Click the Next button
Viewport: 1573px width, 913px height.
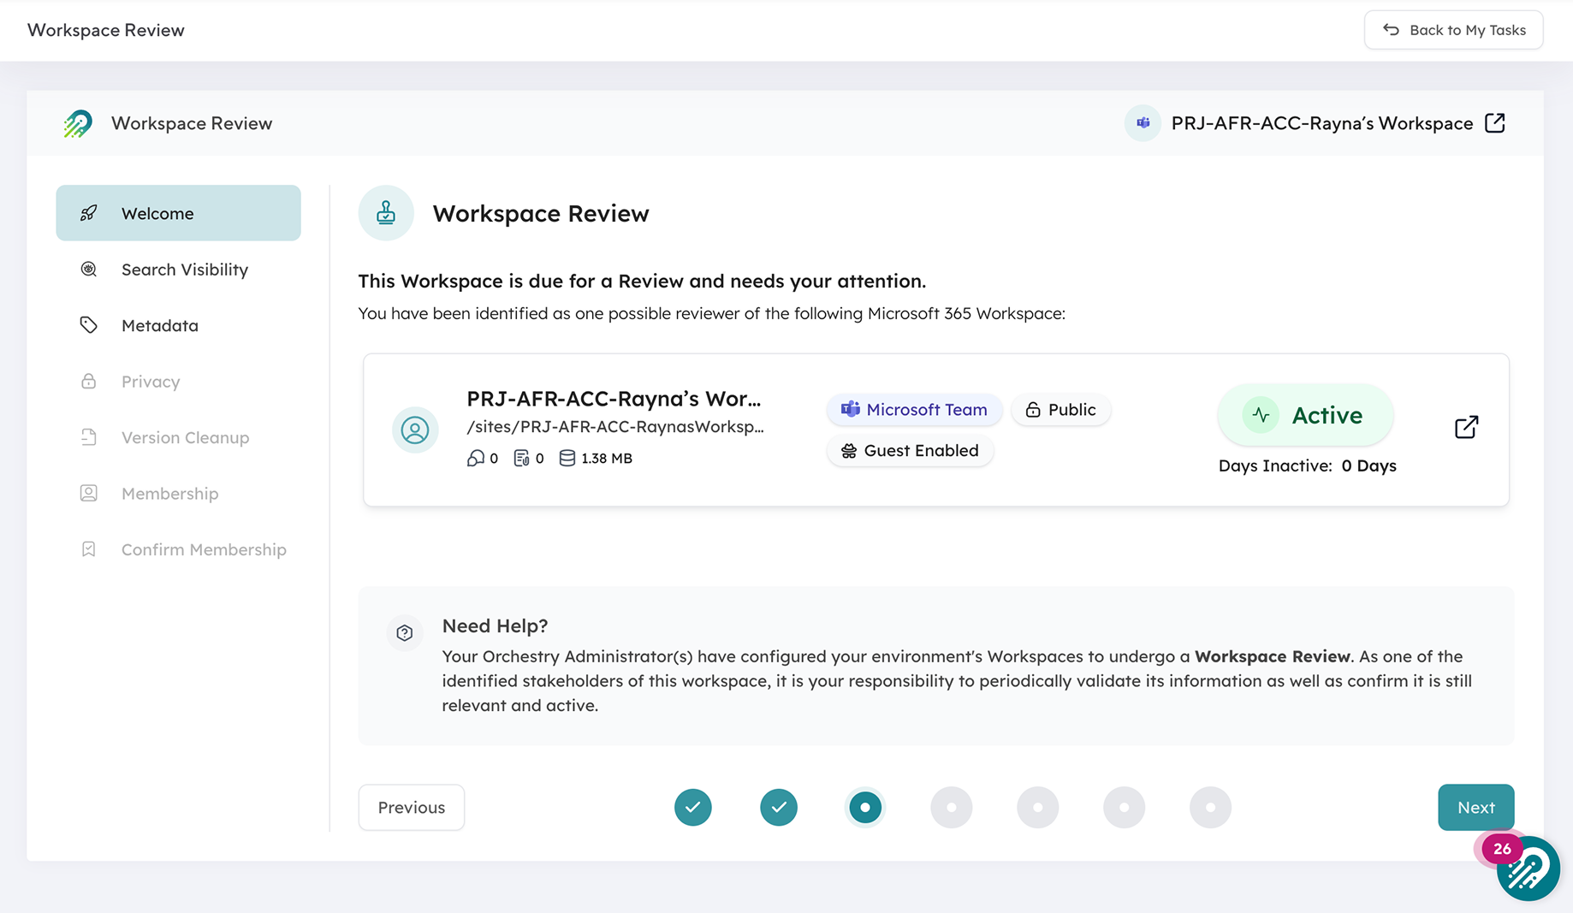(1476, 808)
